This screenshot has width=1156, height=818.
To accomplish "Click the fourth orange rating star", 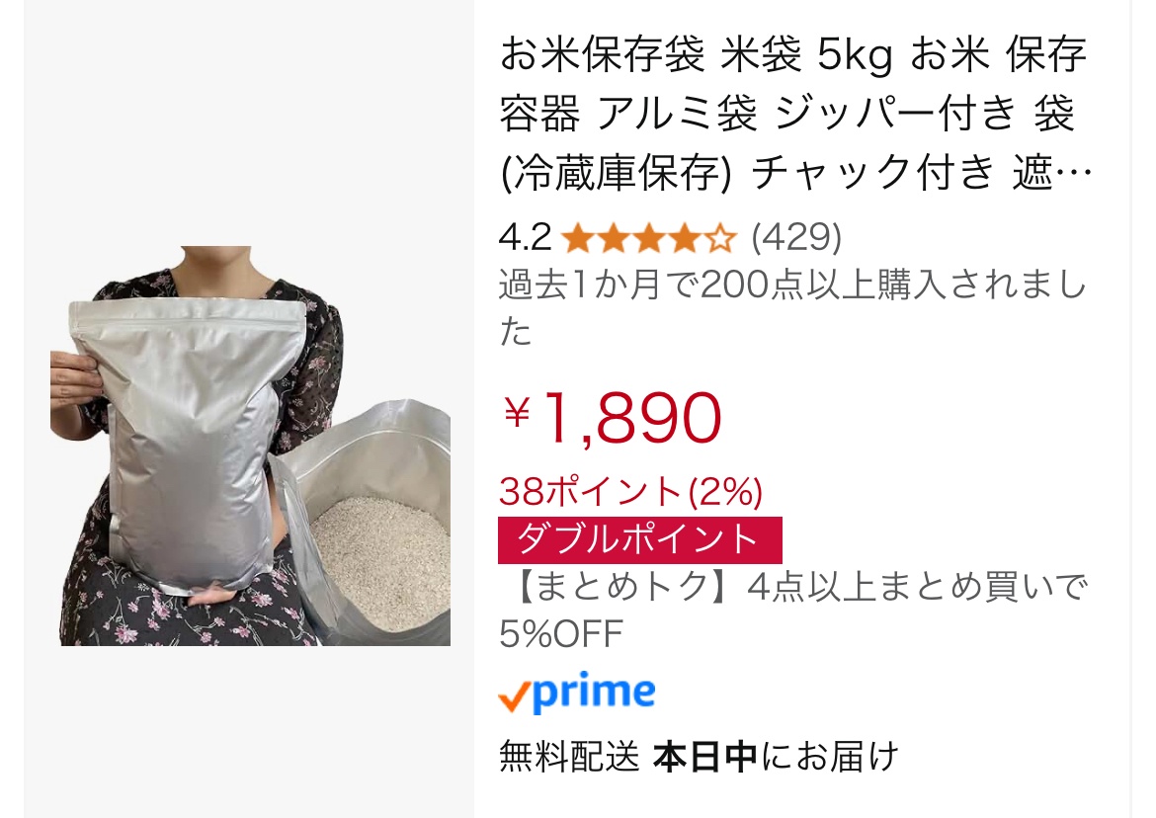I will (685, 239).
